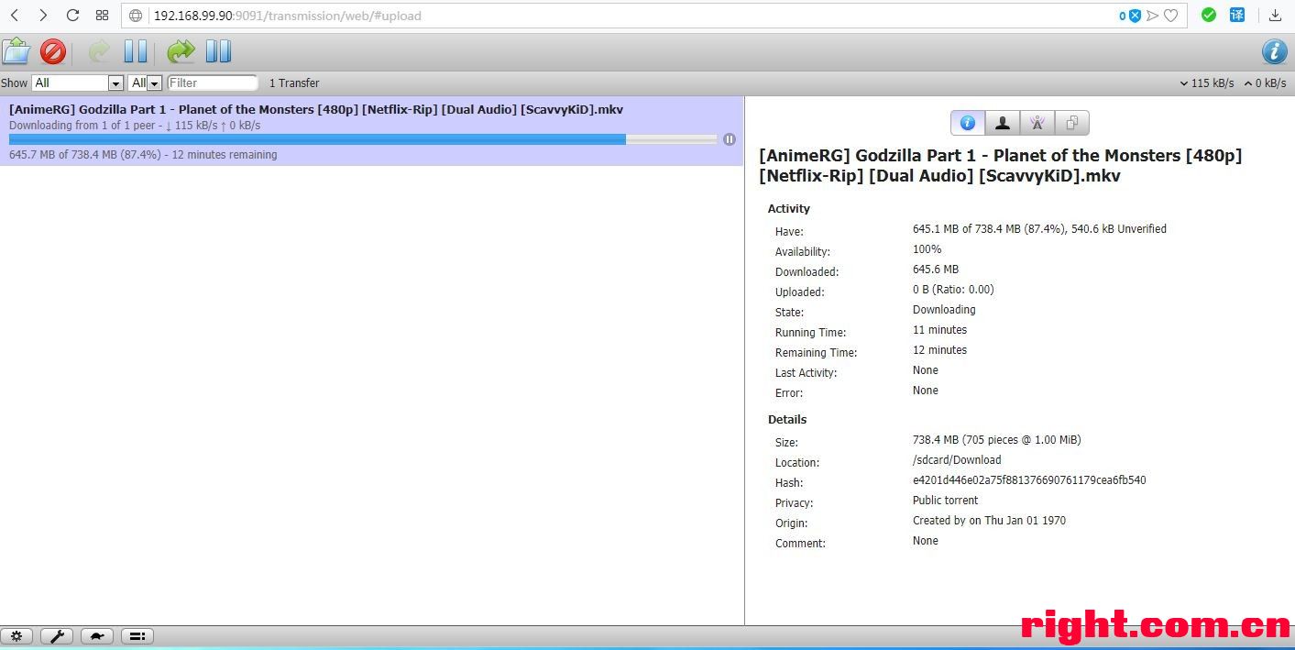The height and width of the screenshot is (650, 1295).
Task: Go forward in the browser
Action: pyautogui.click(x=43, y=16)
